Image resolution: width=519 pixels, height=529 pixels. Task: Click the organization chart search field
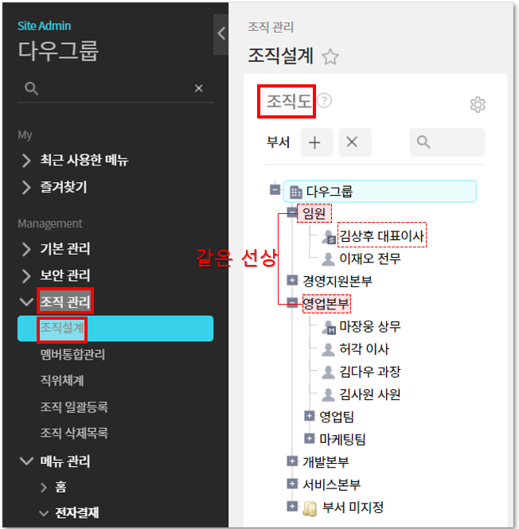tap(447, 142)
